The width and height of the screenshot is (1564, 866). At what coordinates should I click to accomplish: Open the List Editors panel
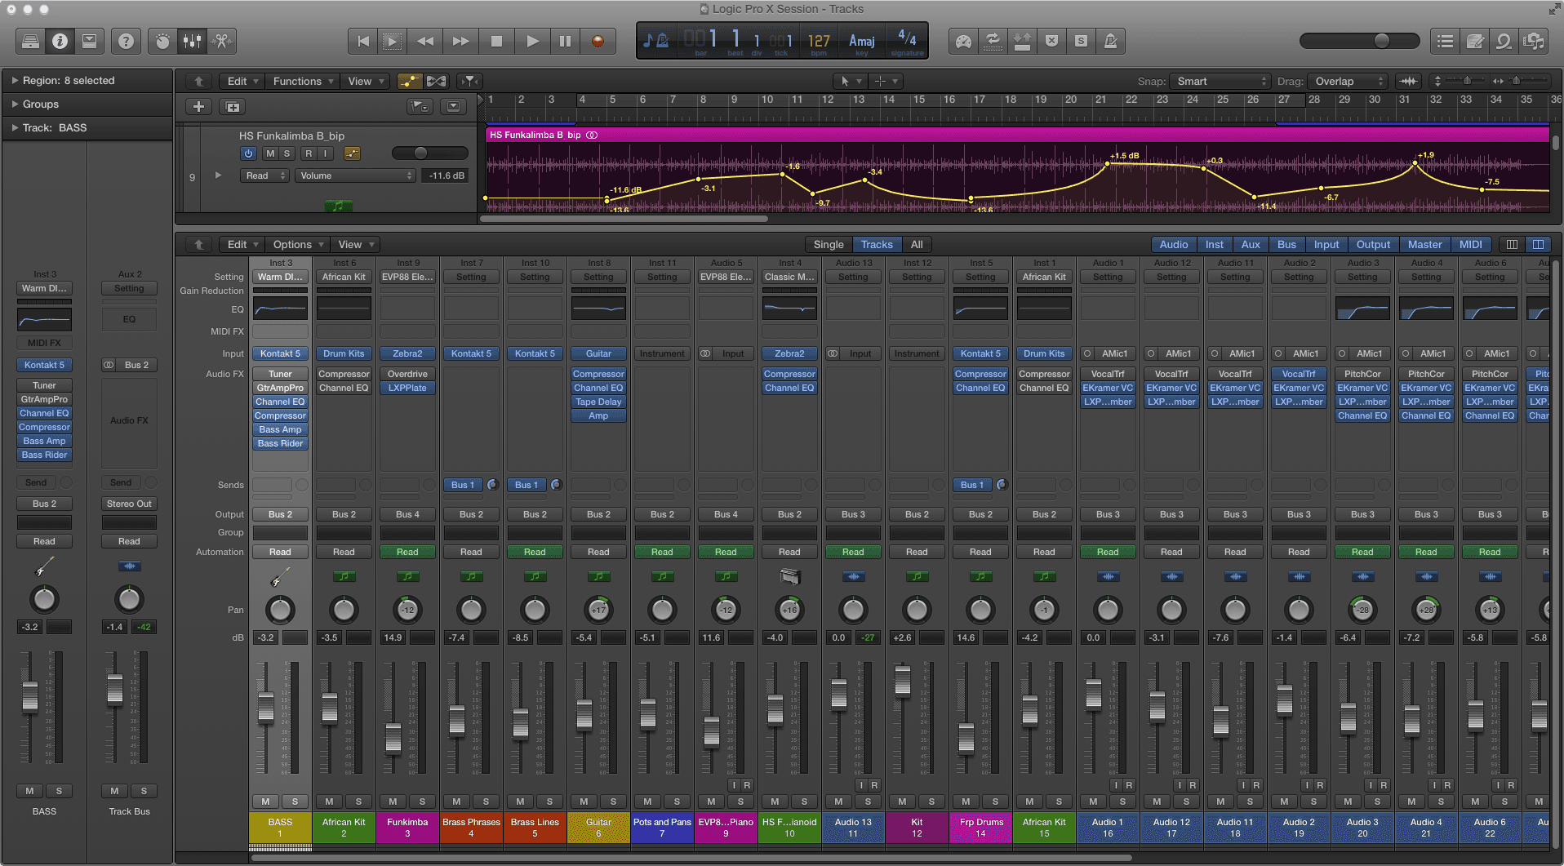1444,41
